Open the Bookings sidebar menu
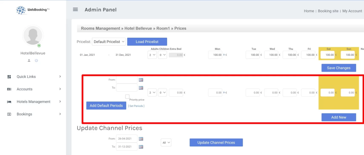Viewport: 364px width, 155px height. [x=34, y=114]
